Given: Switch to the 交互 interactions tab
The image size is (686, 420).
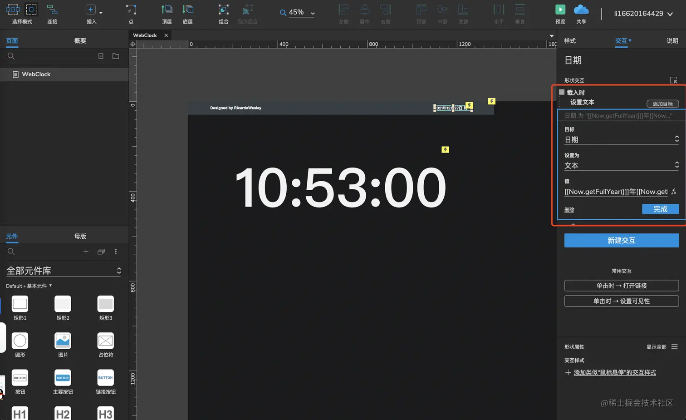Looking at the screenshot, I should (621, 41).
